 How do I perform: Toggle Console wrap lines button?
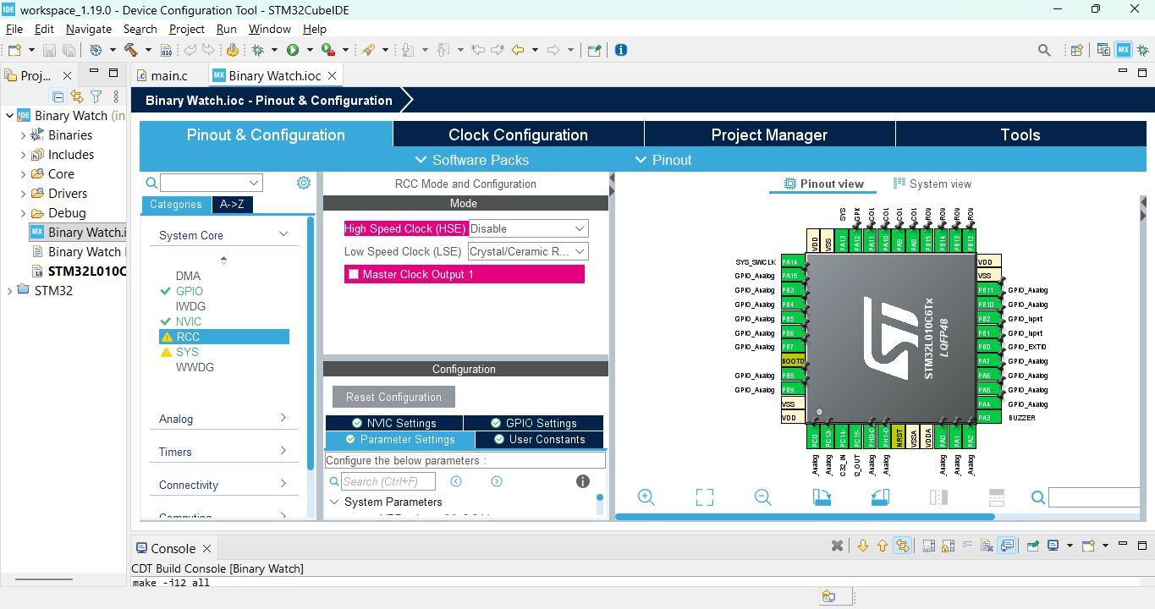click(x=967, y=546)
